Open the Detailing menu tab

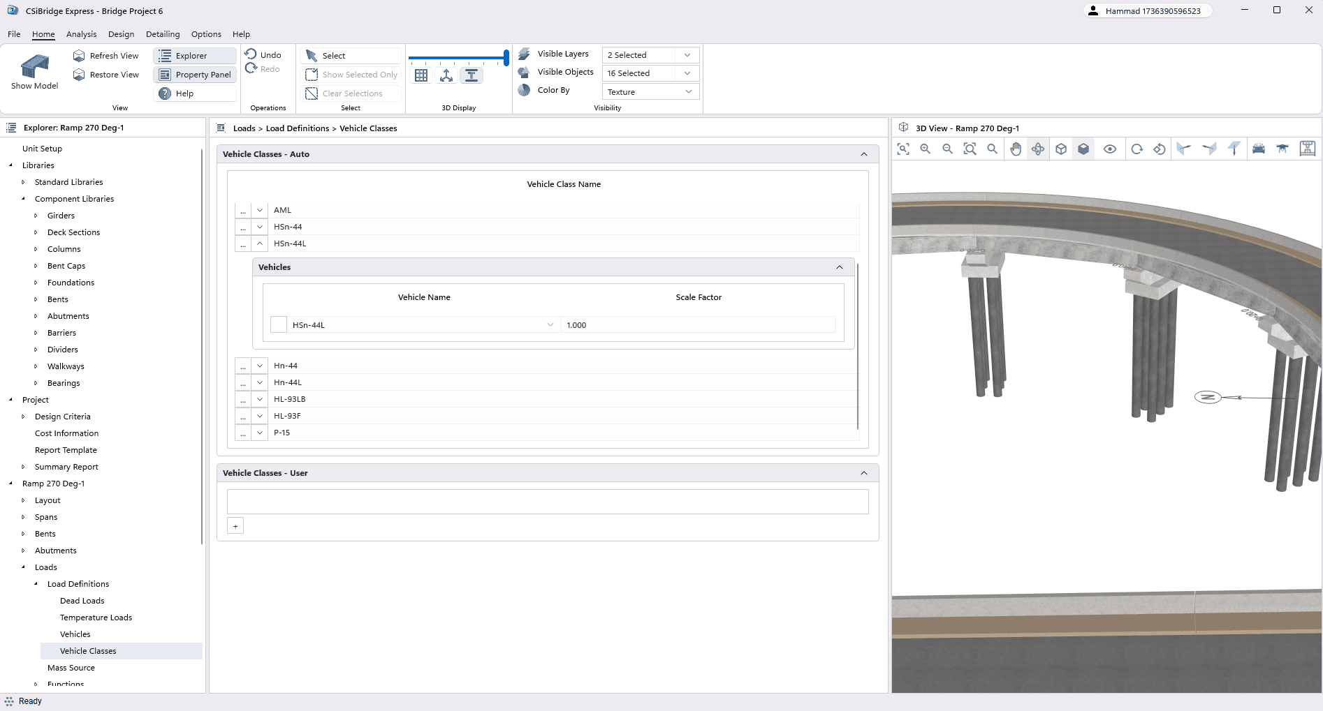tap(163, 34)
